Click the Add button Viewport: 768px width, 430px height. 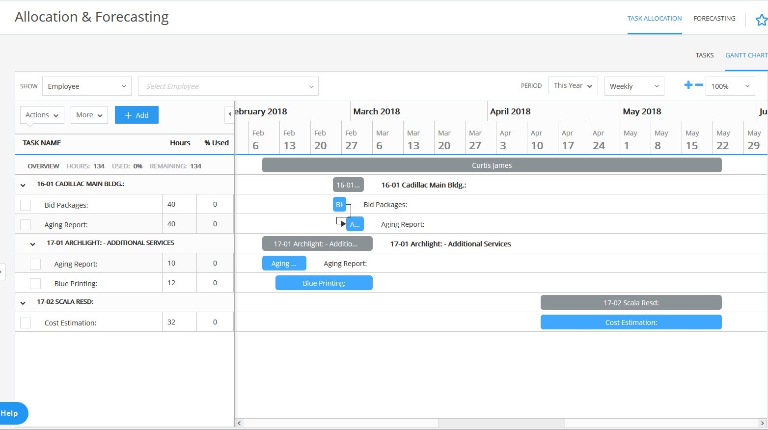tap(137, 114)
